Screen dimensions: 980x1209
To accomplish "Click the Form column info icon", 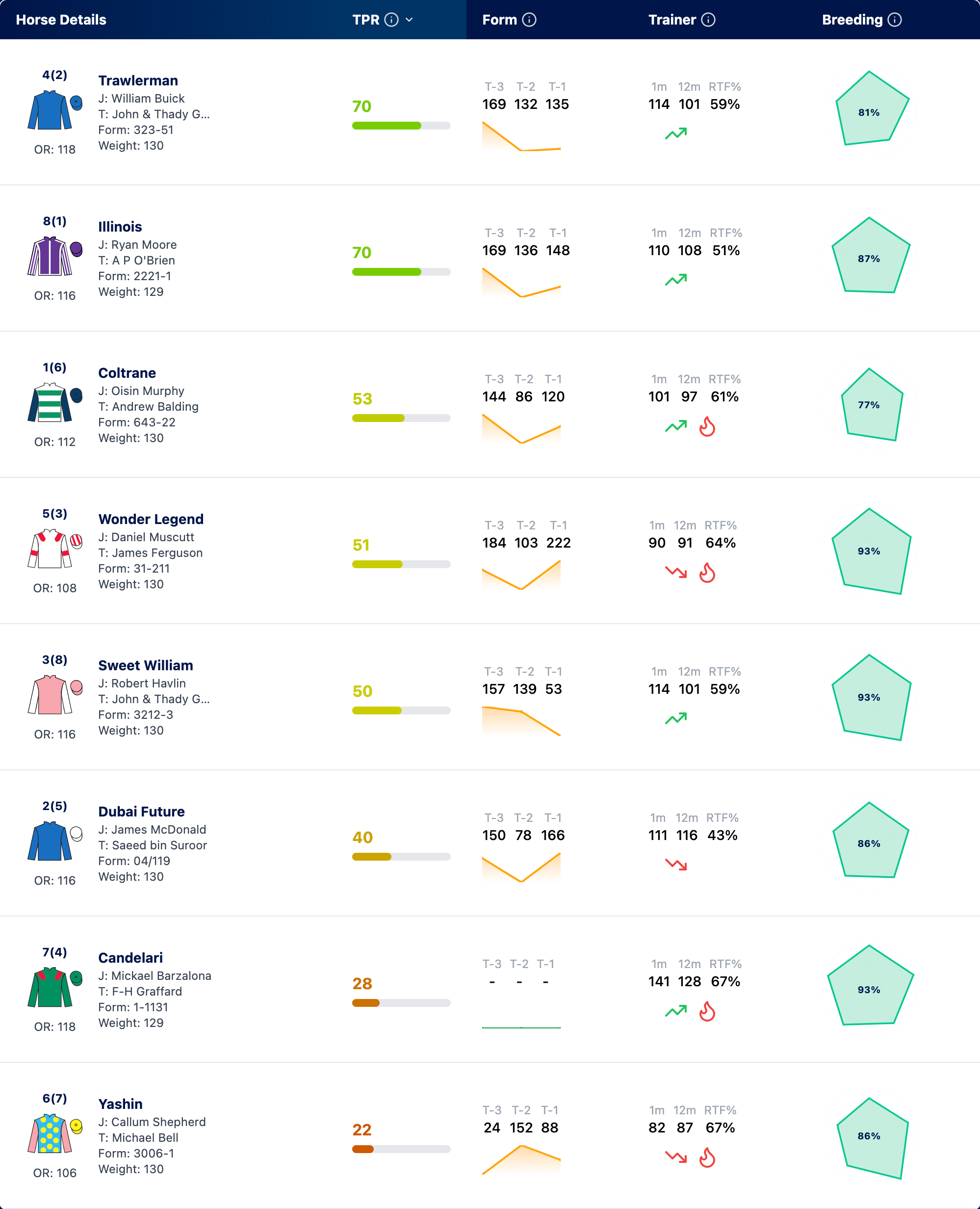I will pyautogui.click(x=529, y=20).
